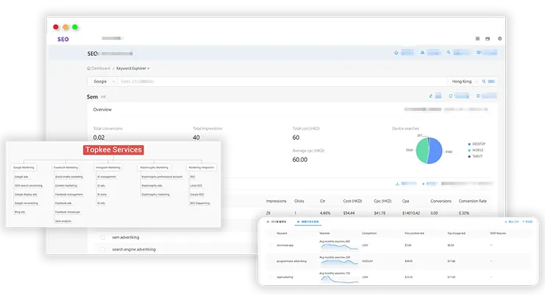545x295 pixels.
Task: Click the grid apps icon in top bar
Action: click(x=477, y=38)
